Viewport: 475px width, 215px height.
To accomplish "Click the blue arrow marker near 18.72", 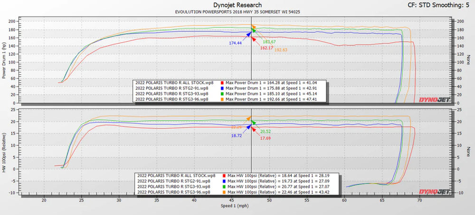I will pos(248,127).
